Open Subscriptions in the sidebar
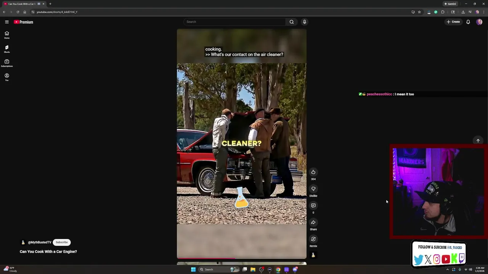This screenshot has height=274, width=488. pyautogui.click(x=6, y=63)
